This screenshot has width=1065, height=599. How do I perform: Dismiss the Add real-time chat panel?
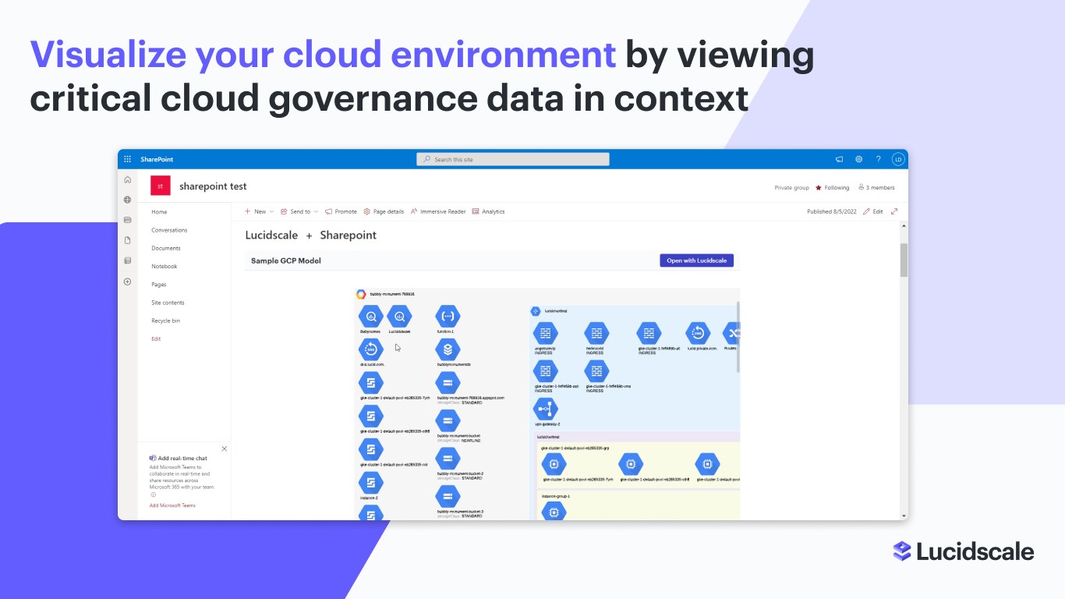[225, 448]
